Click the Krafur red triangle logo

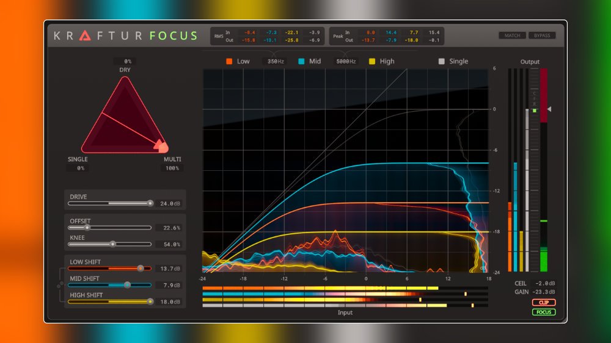click(x=85, y=36)
